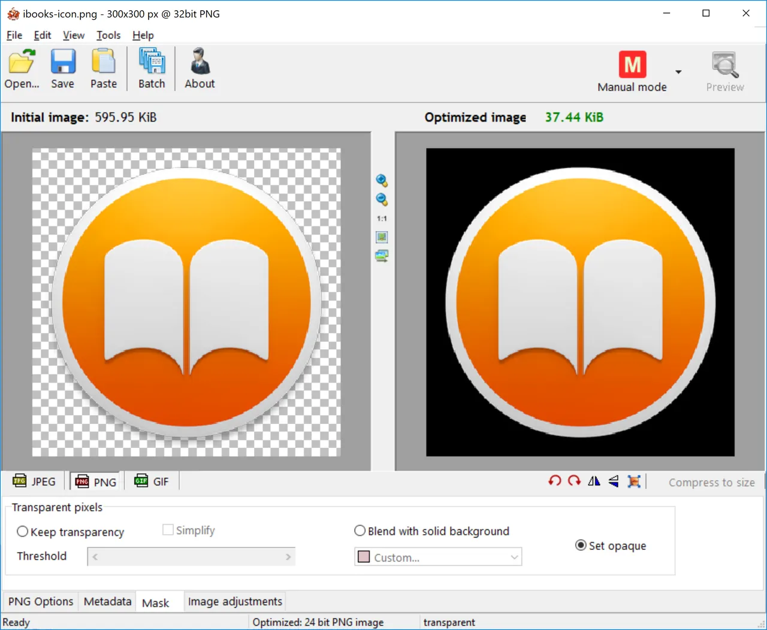Click the Threshold slider track
The image size is (767, 630).
(x=192, y=556)
